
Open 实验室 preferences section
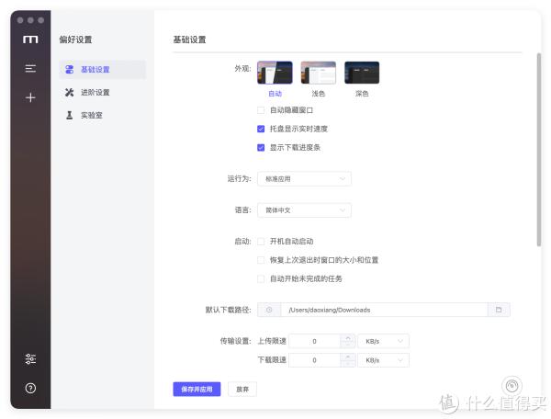click(x=103, y=115)
